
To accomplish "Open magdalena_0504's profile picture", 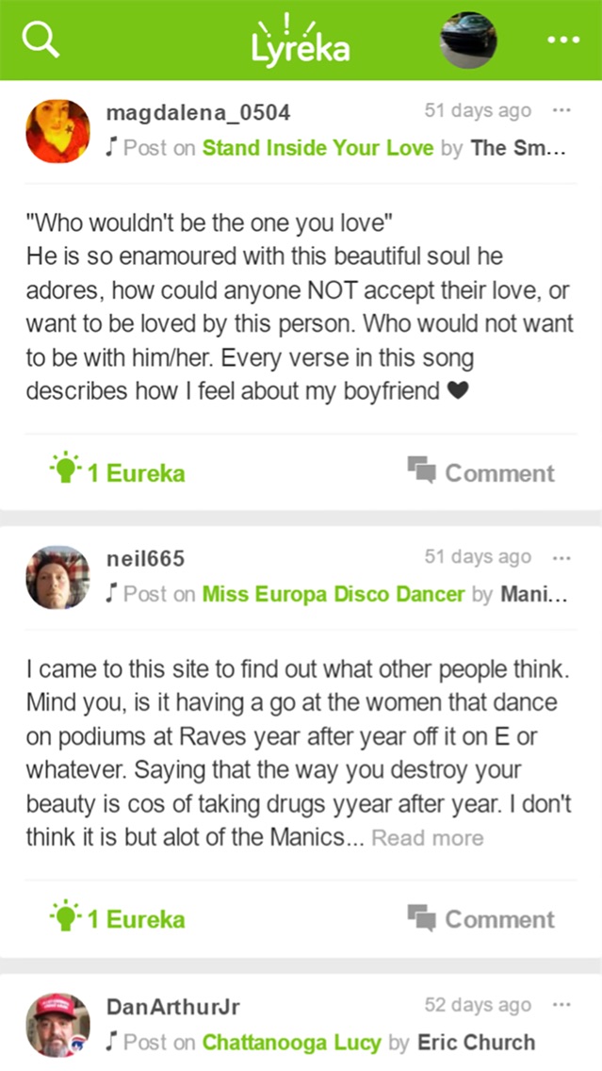I will tap(58, 131).
